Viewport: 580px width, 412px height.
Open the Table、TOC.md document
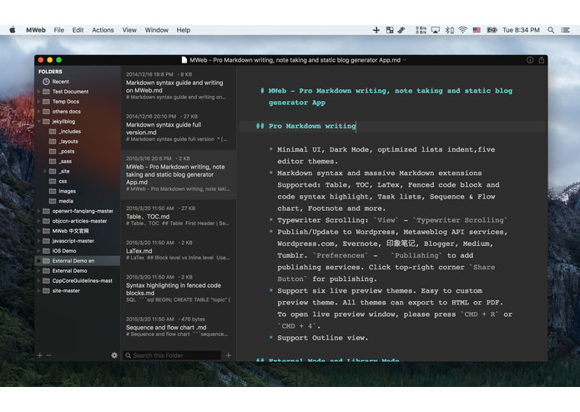(179, 216)
